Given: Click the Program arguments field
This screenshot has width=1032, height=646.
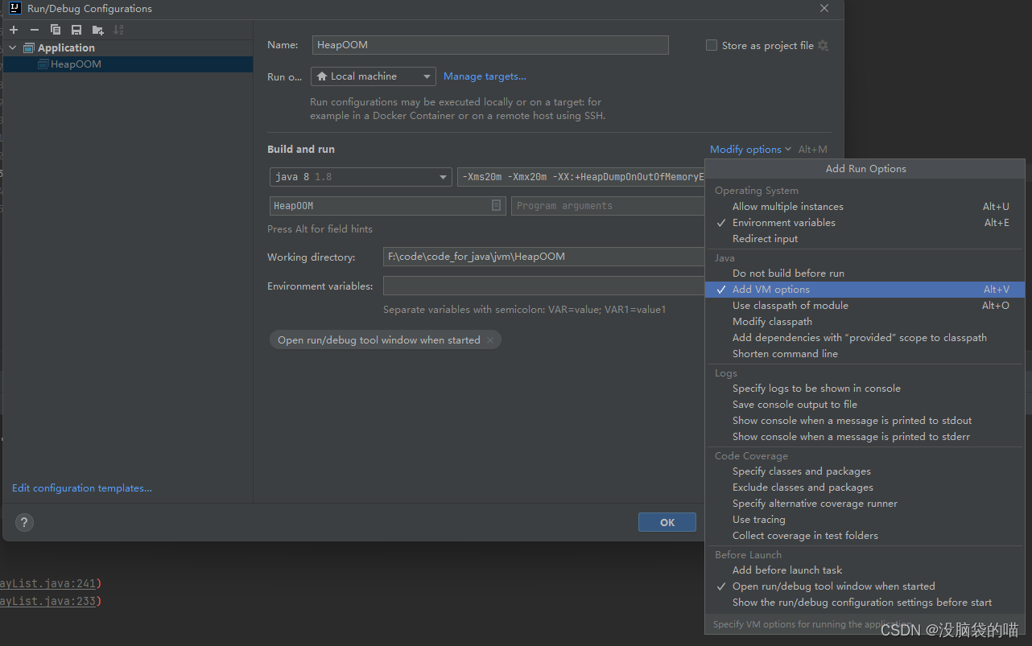Looking at the screenshot, I should point(609,206).
